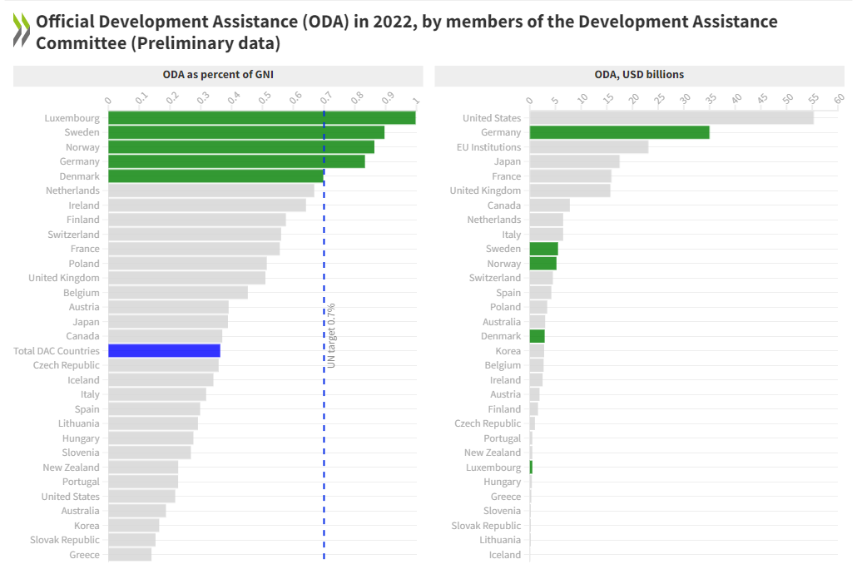
Task: Click Norway's green bar in the USD chart
Action: [545, 263]
